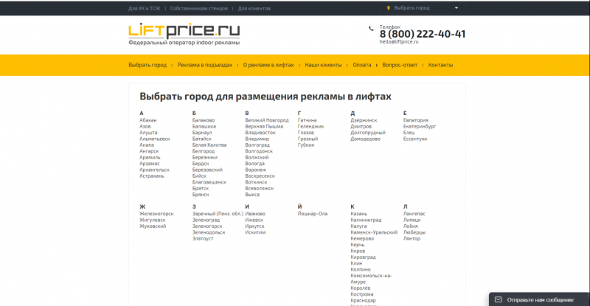Click the dropdown arrow beside Выбрать город
The image size is (590, 306).
click(x=457, y=8)
